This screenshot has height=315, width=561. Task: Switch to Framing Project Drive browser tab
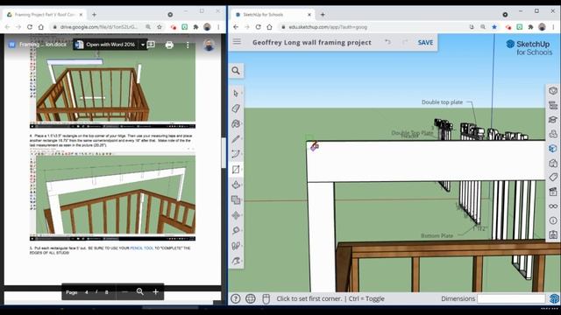point(45,15)
